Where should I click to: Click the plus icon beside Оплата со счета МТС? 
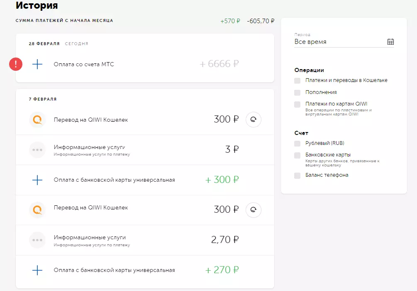click(37, 64)
